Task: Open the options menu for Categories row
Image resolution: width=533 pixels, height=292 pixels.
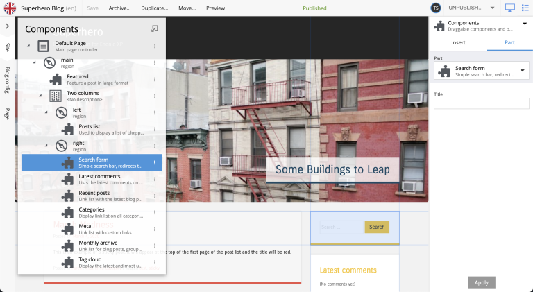Action: click(155, 212)
